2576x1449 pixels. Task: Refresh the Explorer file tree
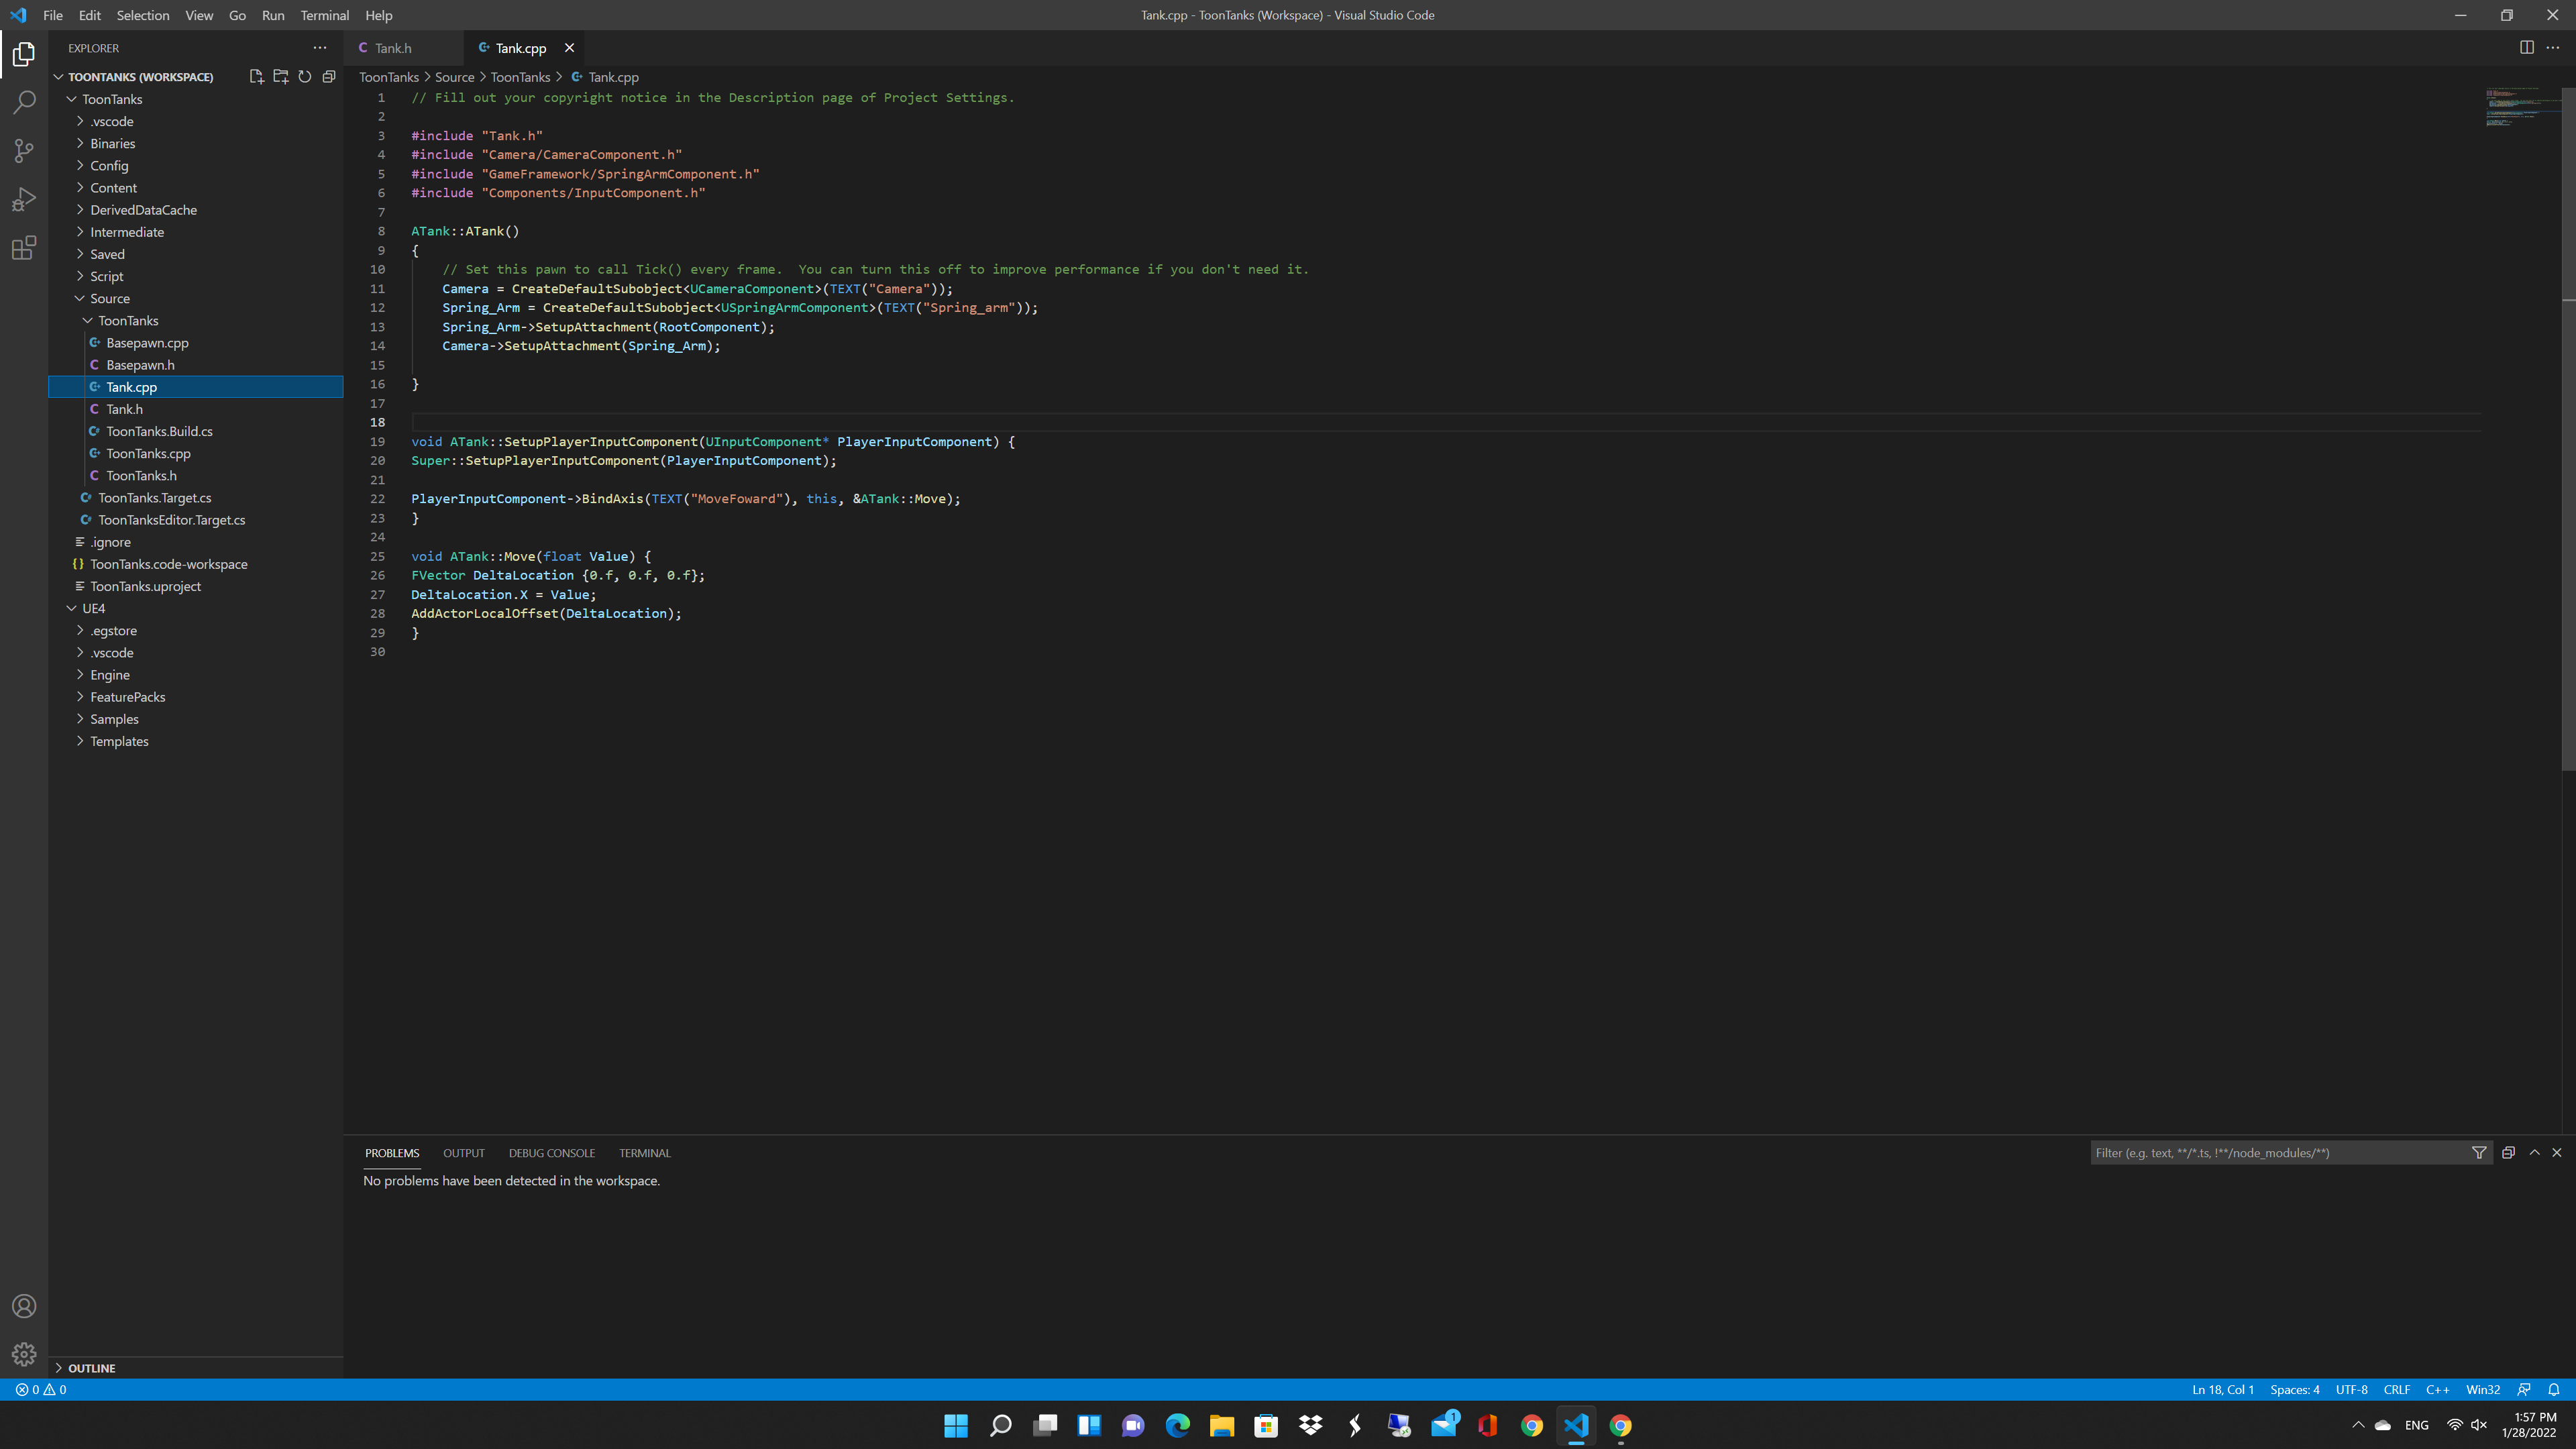[x=305, y=76]
